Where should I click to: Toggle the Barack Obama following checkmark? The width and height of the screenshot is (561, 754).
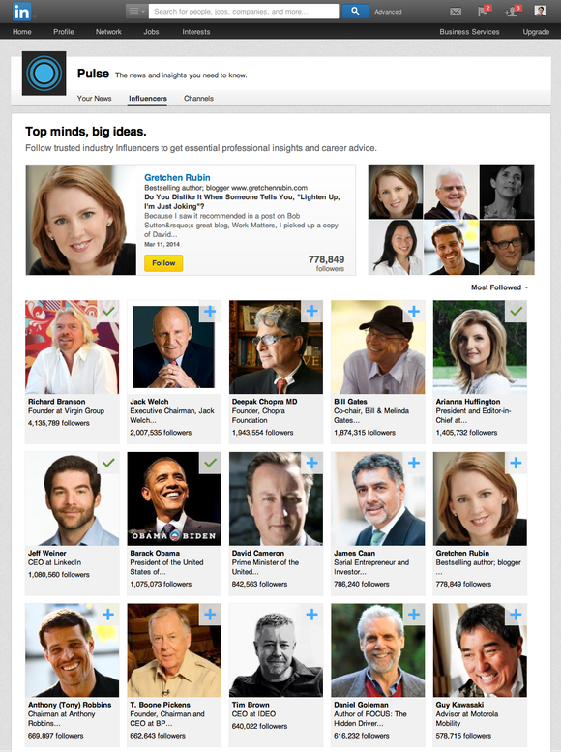tap(210, 463)
